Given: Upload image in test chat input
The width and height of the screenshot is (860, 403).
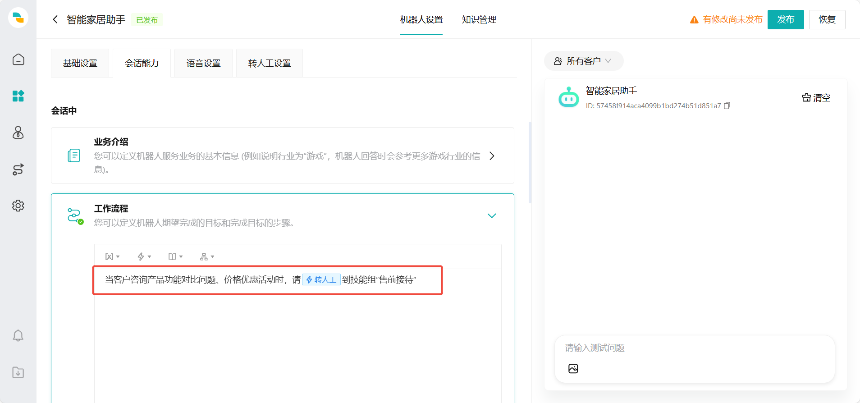Looking at the screenshot, I should (573, 369).
